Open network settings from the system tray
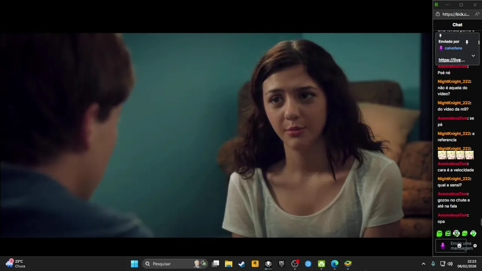Viewport: 482px width, 271px height. (442, 264)
